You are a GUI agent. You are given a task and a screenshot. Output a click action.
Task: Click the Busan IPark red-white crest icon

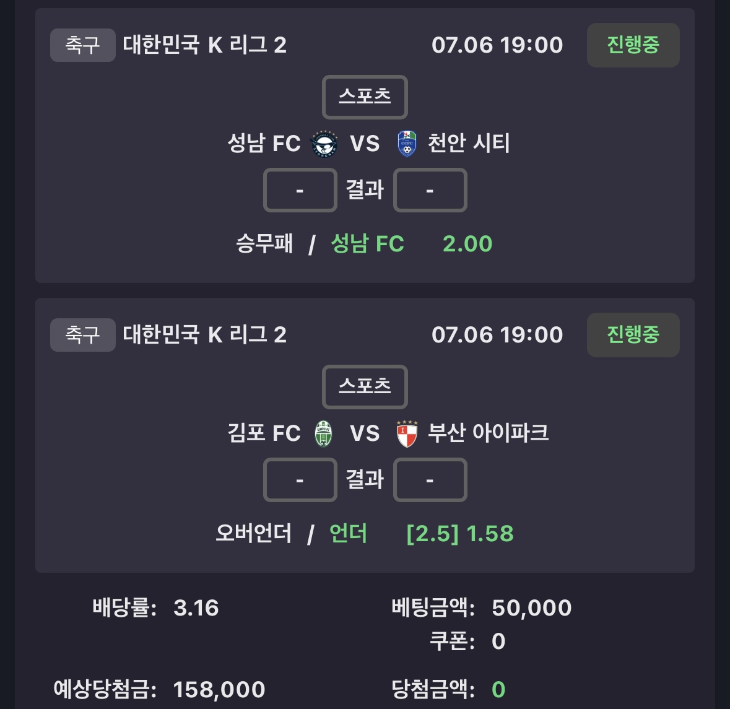[x=407, y=433]
